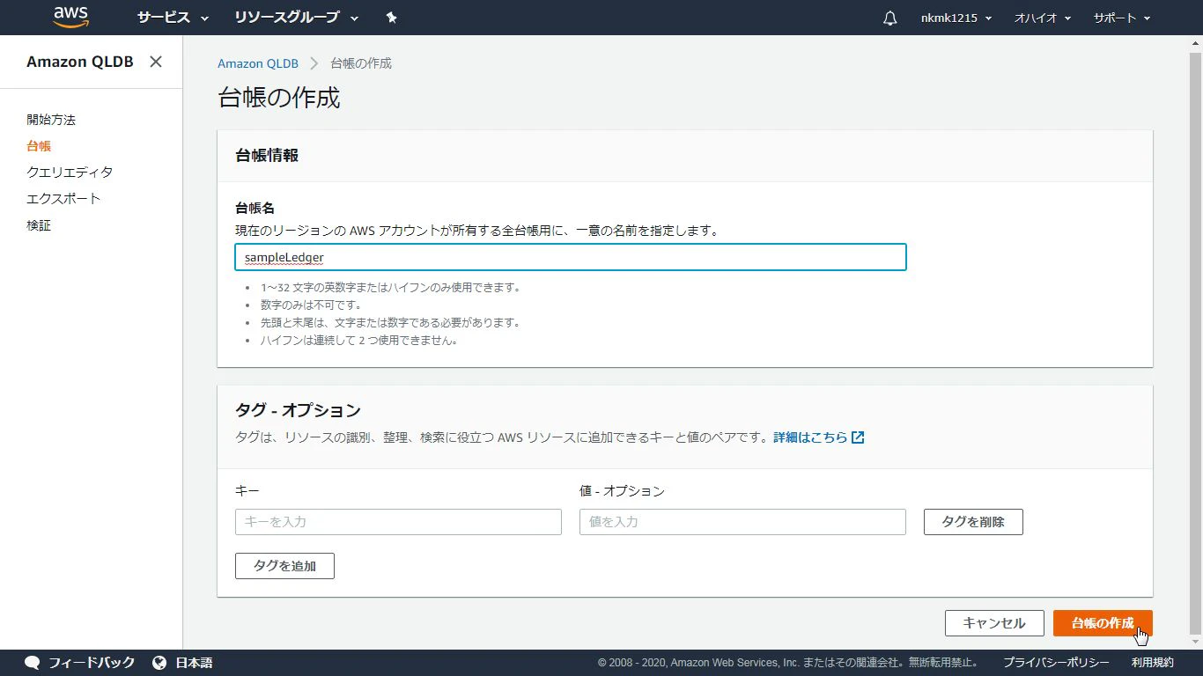Go to 開始方法 in the sidebar
Viewport: 1203px width, 676px height.
(51, 120)
